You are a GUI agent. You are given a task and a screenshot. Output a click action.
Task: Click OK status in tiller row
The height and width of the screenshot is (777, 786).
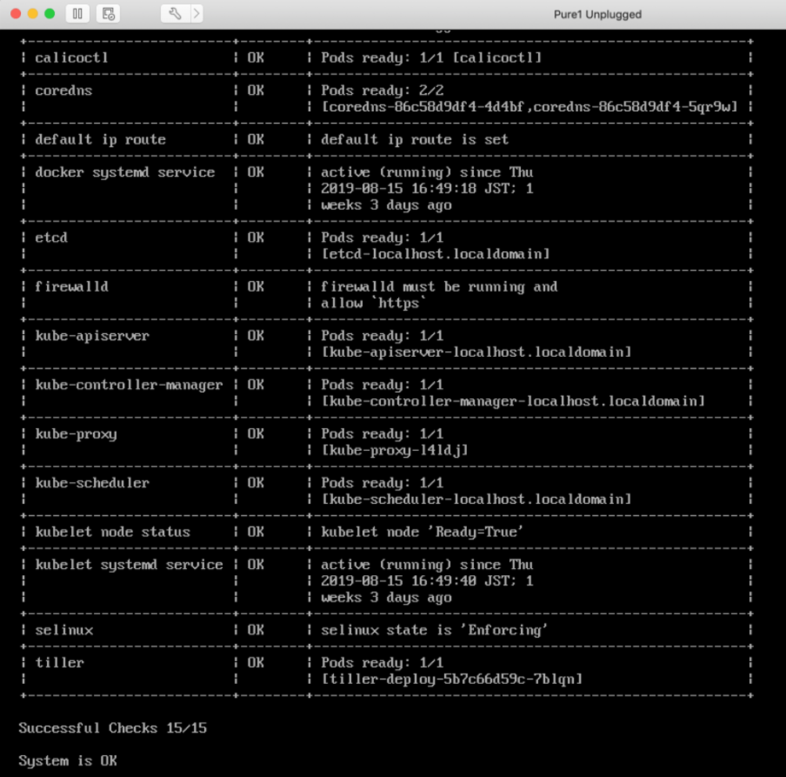pos(256,663)
